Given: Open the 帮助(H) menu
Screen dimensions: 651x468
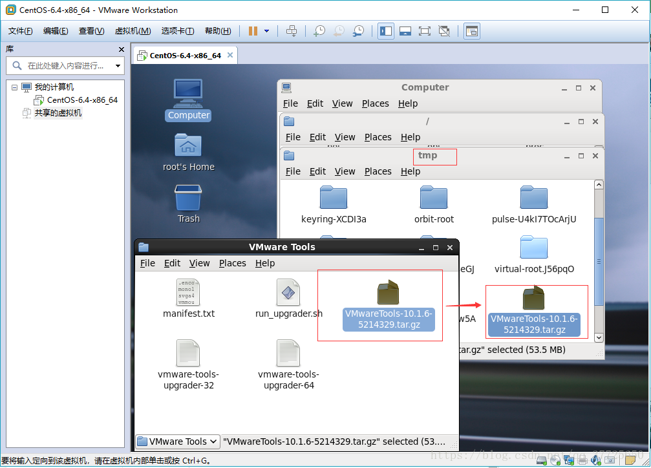Looking at the screenshot, I should pyautogui.click(x=218, y=31).
